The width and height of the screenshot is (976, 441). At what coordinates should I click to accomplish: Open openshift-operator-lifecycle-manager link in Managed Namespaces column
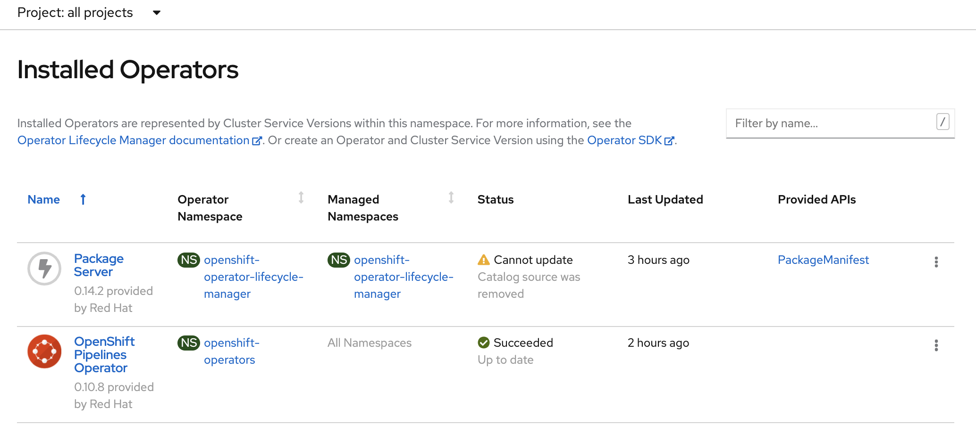click(x=404, y=277)
